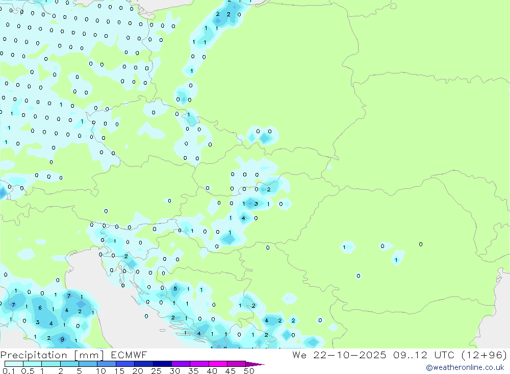The height and width of the screenshot is (374, 510).
Task: Click the legend label '20'
Action: tap(138, 371)
